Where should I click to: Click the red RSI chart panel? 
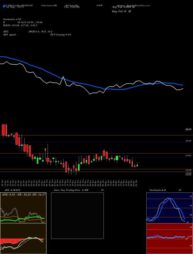pyautogui.click(x=169, y=239)
